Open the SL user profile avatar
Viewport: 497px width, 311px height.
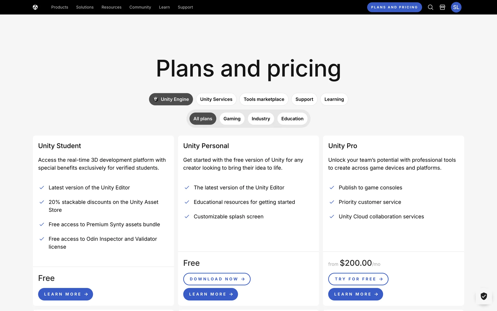coord(456,7)
